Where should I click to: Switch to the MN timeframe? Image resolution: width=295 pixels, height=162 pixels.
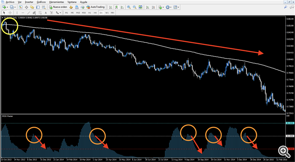[x=112, y=13]
